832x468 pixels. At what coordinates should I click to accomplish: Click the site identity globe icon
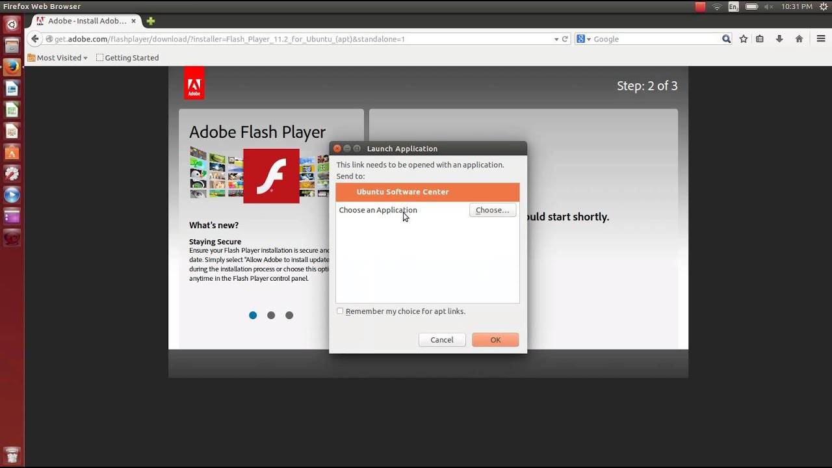coord(49,39)
